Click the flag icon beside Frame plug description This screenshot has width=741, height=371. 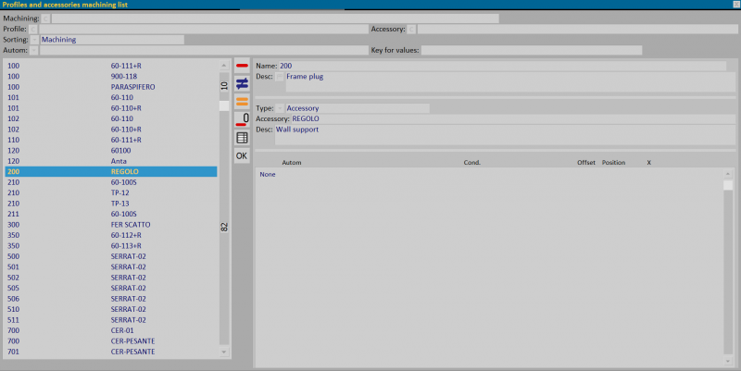click(x=280, y=77)
